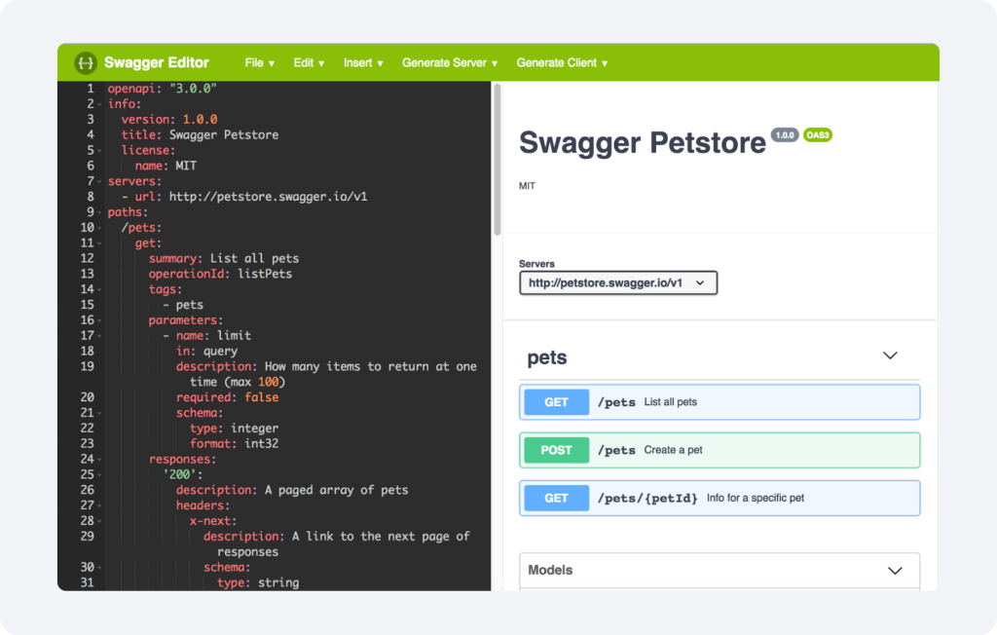Screen dimensions: 997x635
Task: Open the Insert menu
Action: point(363,63)
